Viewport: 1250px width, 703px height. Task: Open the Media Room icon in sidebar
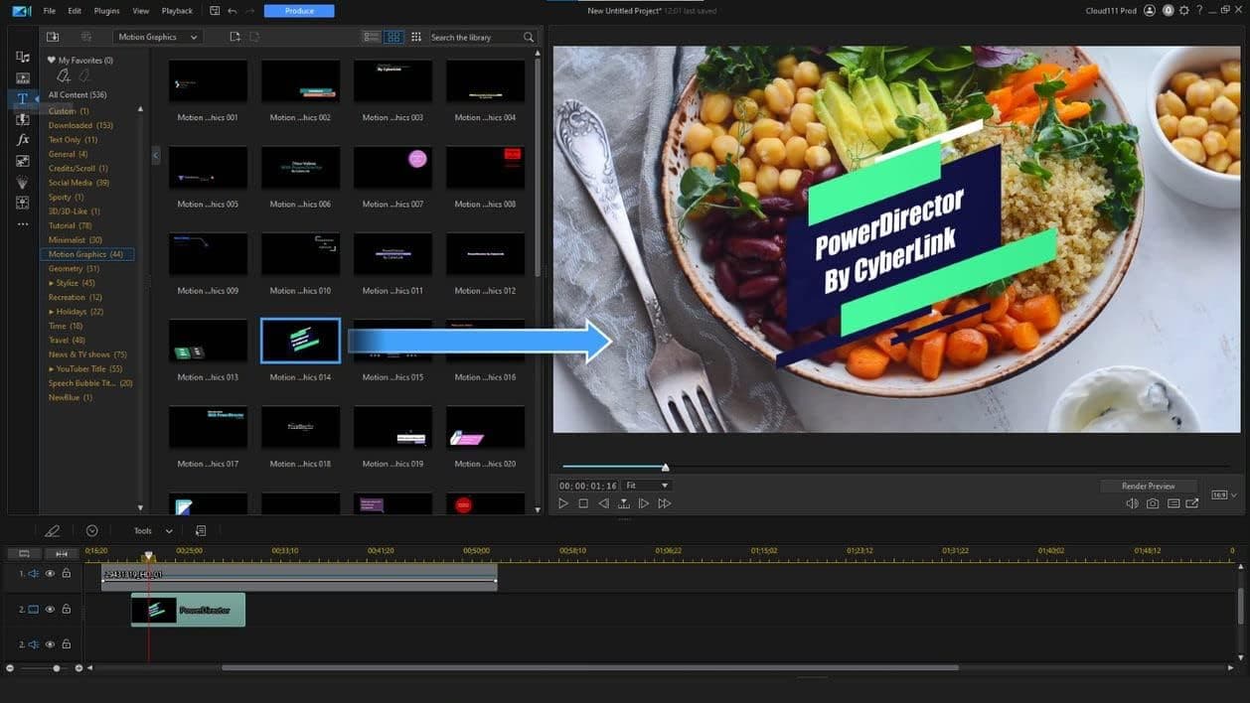[22, 57]
